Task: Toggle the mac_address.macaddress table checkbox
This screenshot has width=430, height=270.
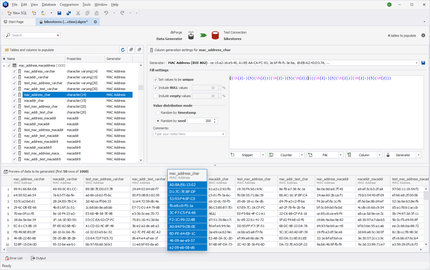Action: [9, 65]
